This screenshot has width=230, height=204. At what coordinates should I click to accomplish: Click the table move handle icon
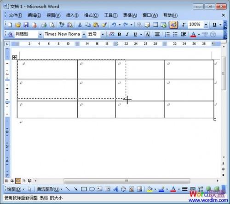tap(15, 58)
